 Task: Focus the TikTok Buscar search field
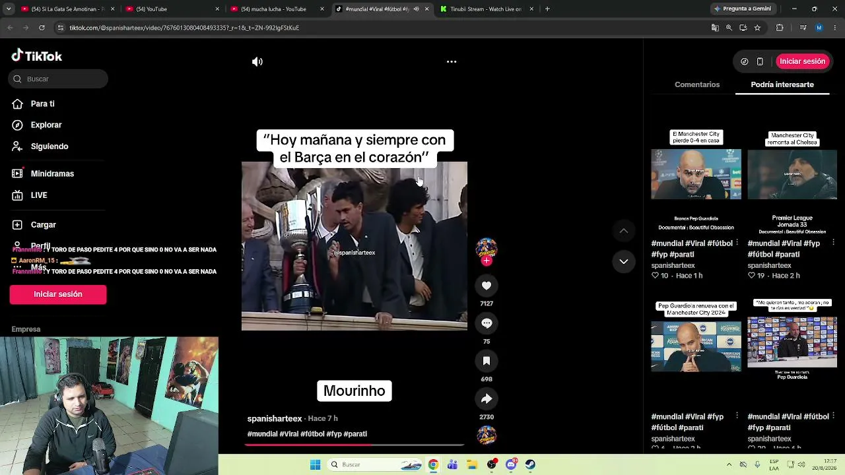[58, 79]
